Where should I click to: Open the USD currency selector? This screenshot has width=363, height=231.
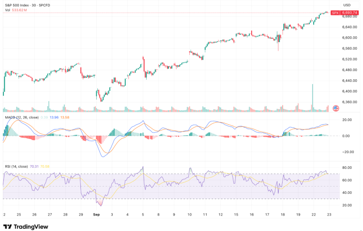pyautogui.click(x=346, y=4)
